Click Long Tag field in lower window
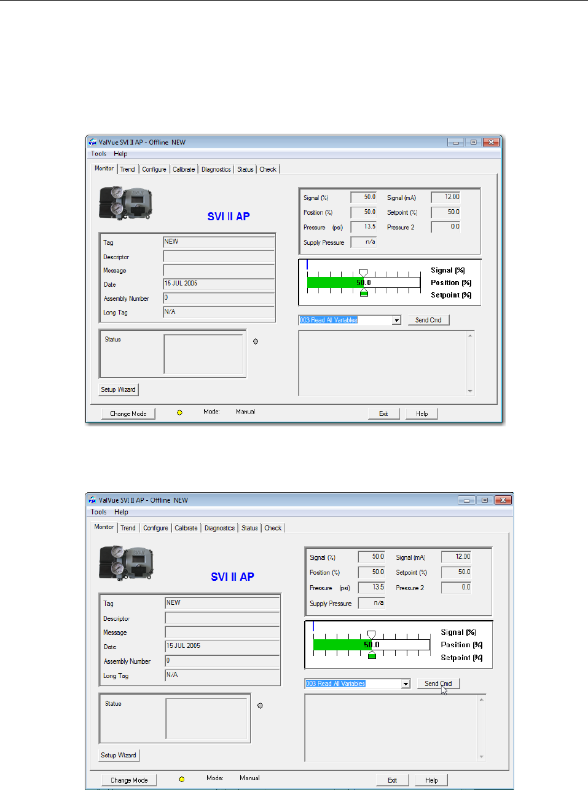This screenshot has height=790, width=588. pos(222,675)
